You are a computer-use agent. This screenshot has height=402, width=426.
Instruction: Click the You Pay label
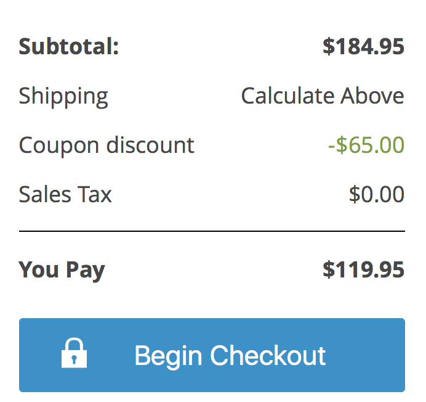62,270
